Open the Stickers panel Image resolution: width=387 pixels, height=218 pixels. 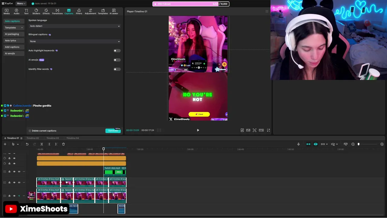pyautogui.click(x=36, y=12)
